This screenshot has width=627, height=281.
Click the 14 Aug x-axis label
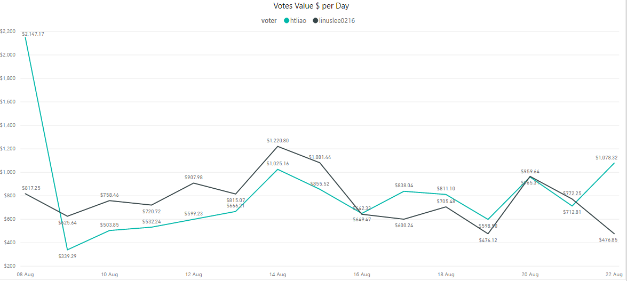coord(277,275)
